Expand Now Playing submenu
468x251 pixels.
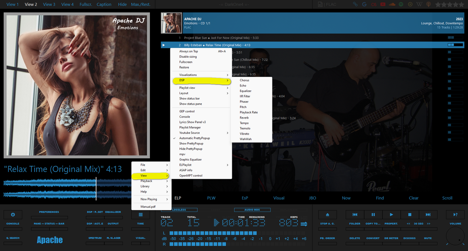pyautogui.click(x=151, y=199)
